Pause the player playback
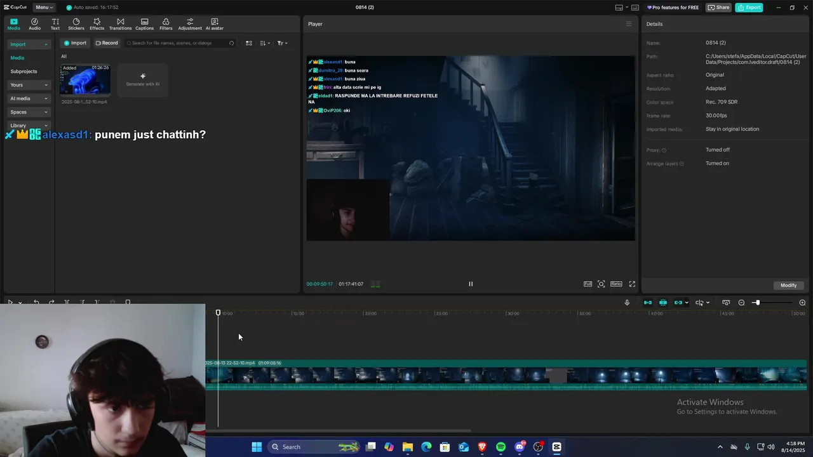 pyautogui.click(x=471, y=284)
